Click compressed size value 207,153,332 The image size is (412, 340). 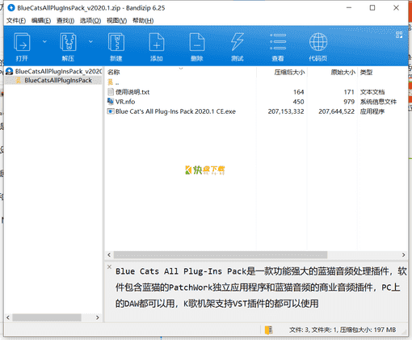[x=286, y=111]
